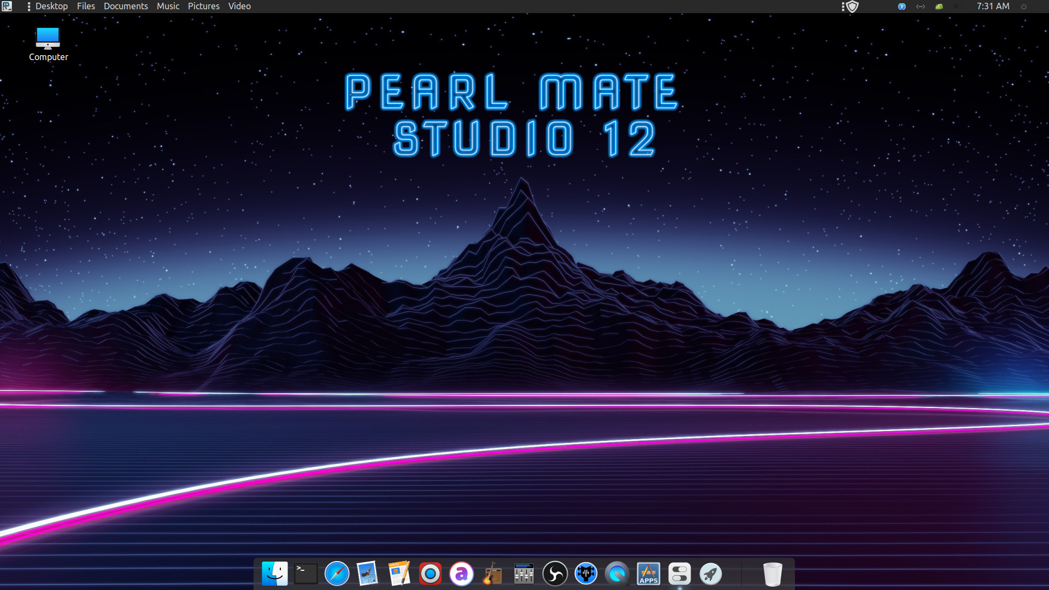Open the Documents menu bar item
Screen dimensions: 1049x590
click(126, 6)
